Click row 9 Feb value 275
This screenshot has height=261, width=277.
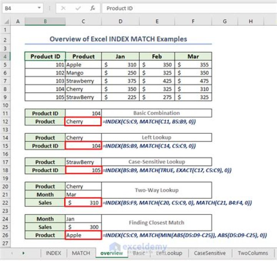(x=157, y=97)
